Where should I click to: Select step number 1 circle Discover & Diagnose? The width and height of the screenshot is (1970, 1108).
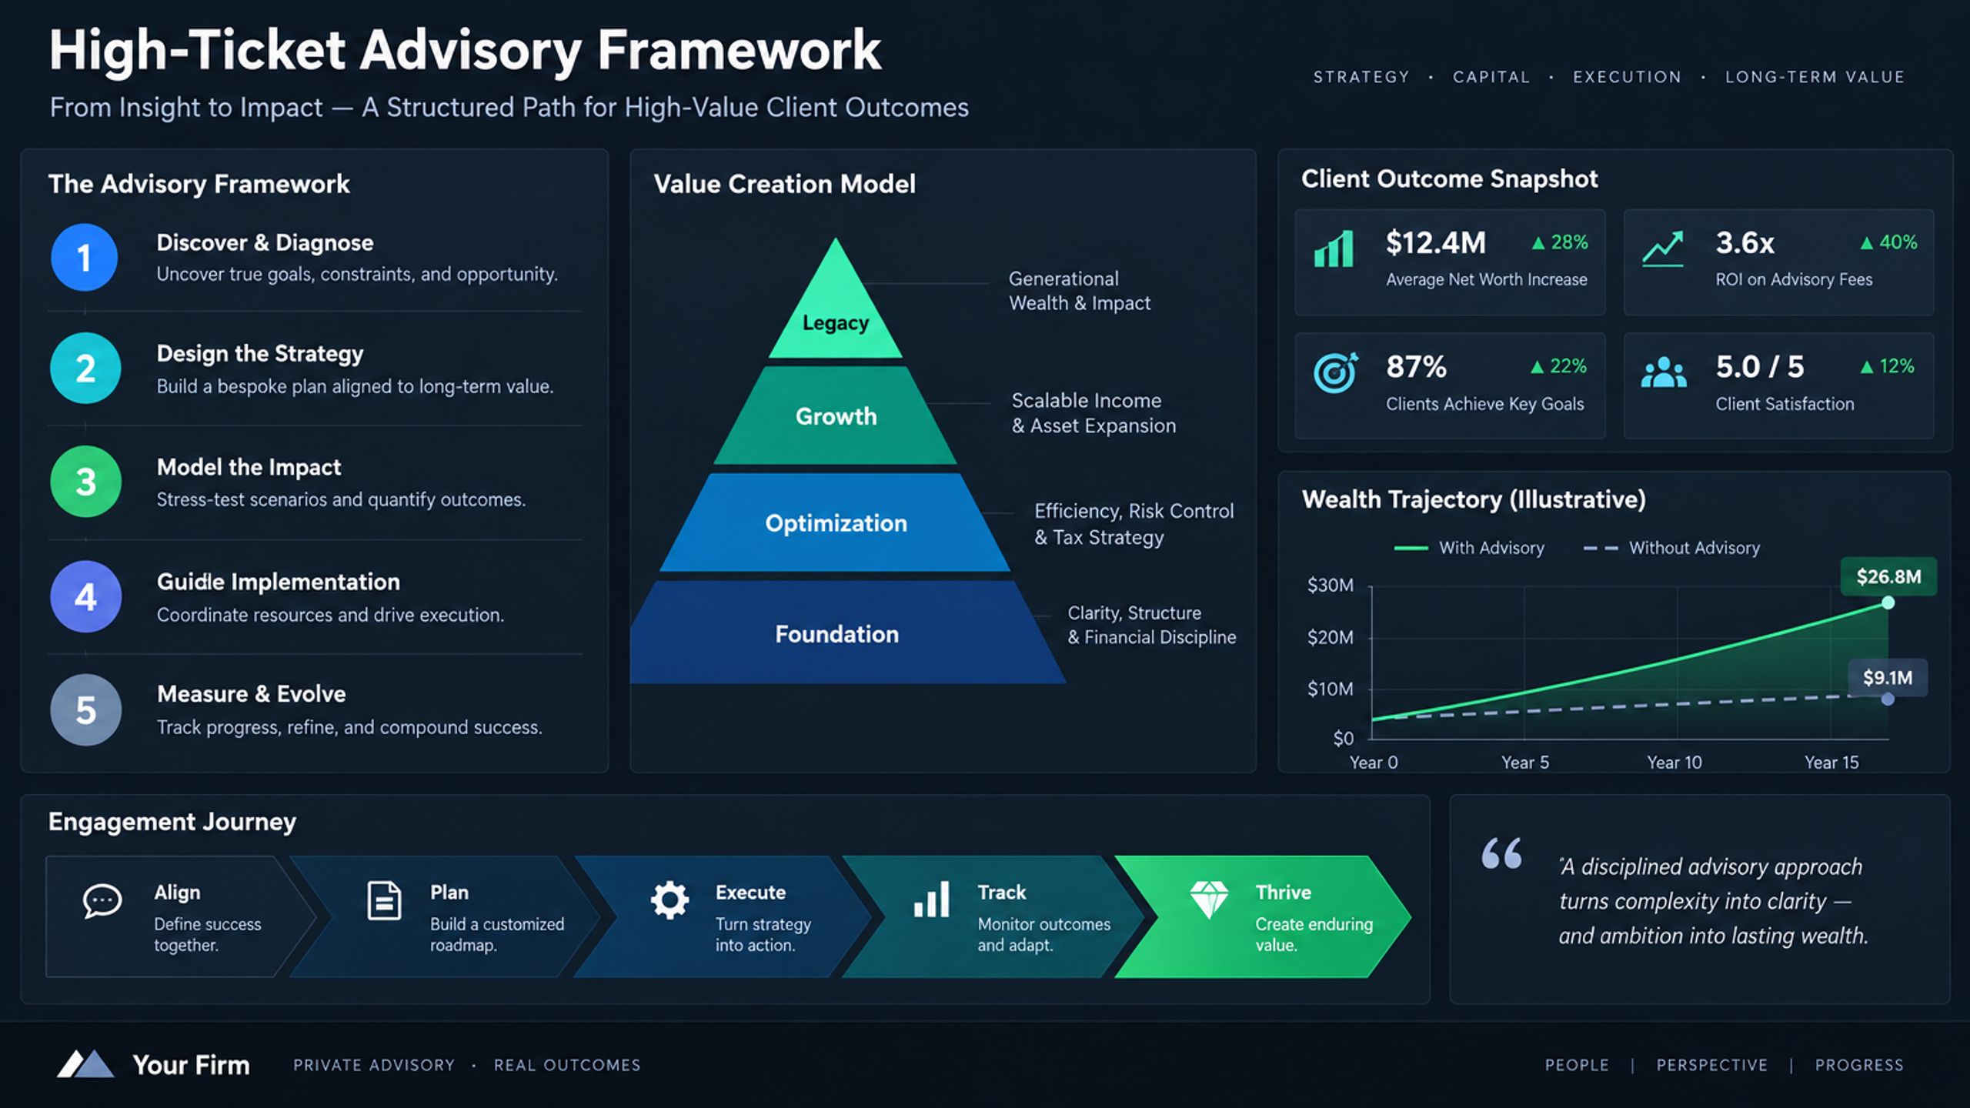tap(85, 257)
